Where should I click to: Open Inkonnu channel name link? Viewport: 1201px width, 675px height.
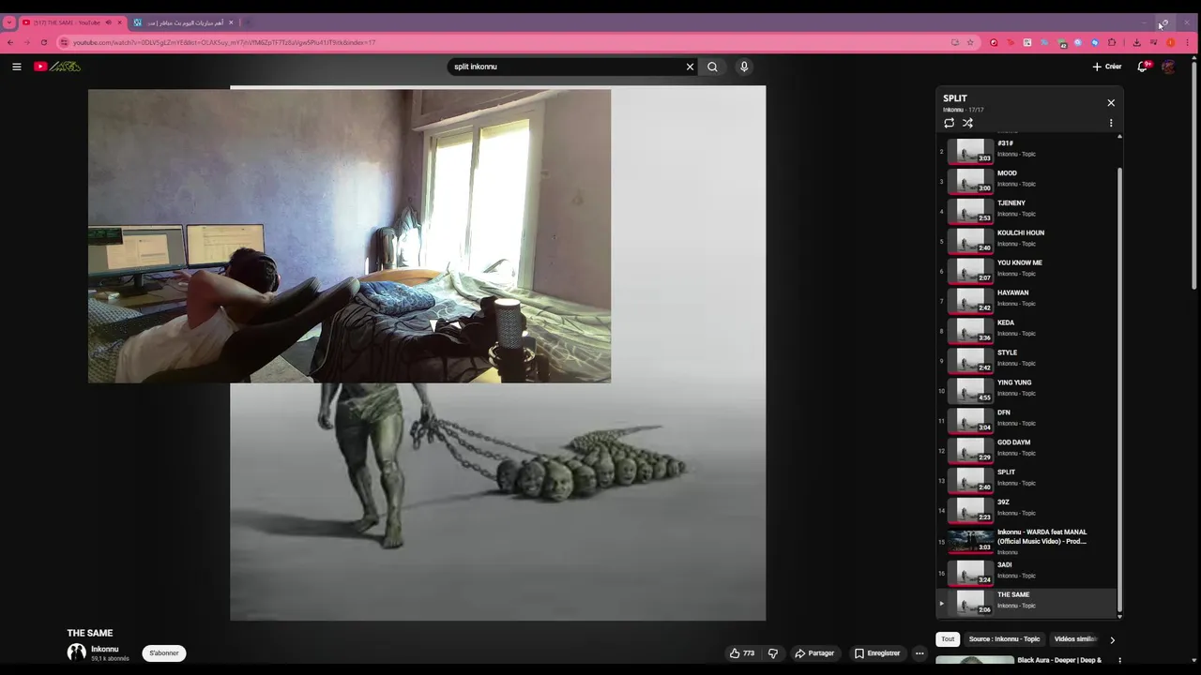click(105, 649)
